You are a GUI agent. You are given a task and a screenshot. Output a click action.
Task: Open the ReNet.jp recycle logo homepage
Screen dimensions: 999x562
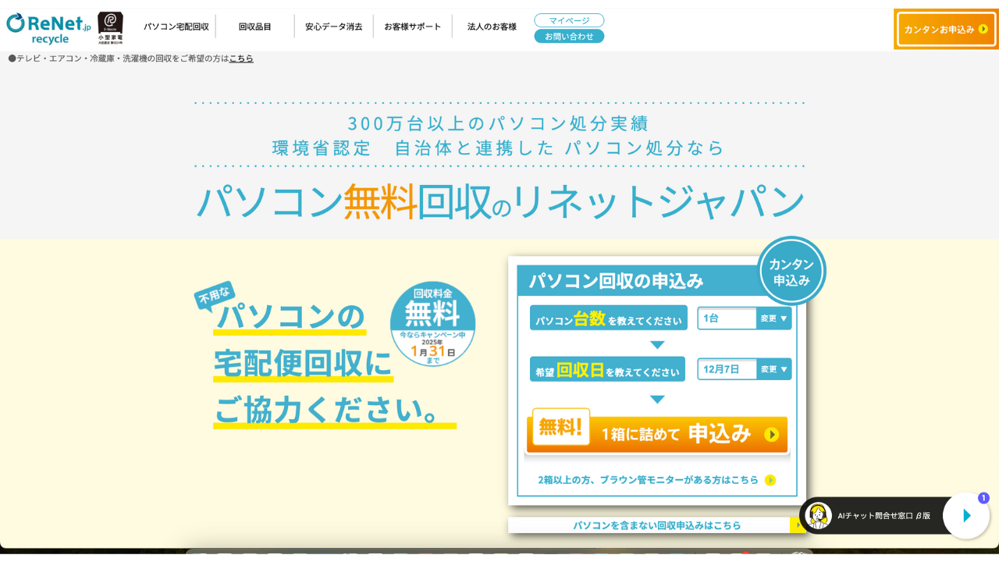[x=48, y=28]
